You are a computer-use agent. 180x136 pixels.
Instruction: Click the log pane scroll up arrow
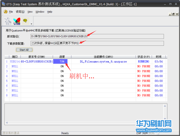click(x=165, y=106)
